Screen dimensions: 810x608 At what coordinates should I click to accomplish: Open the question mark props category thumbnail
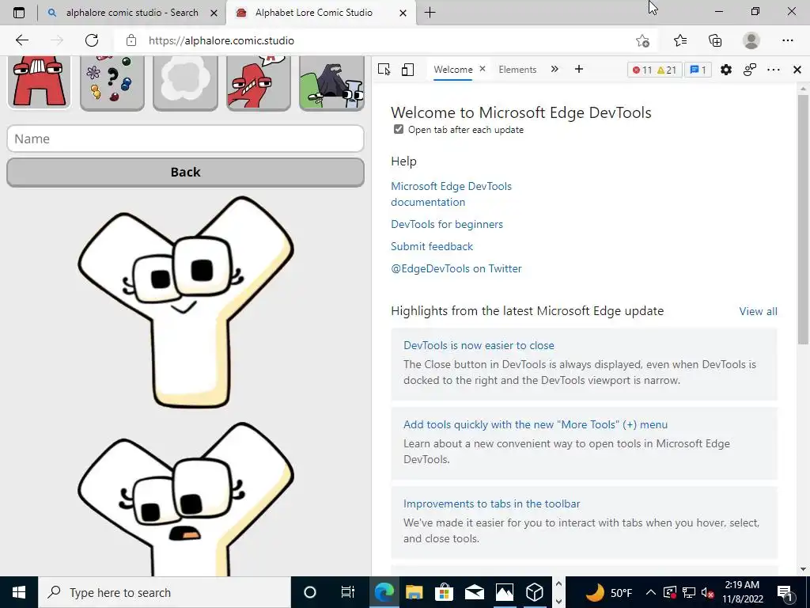(112, 82)
